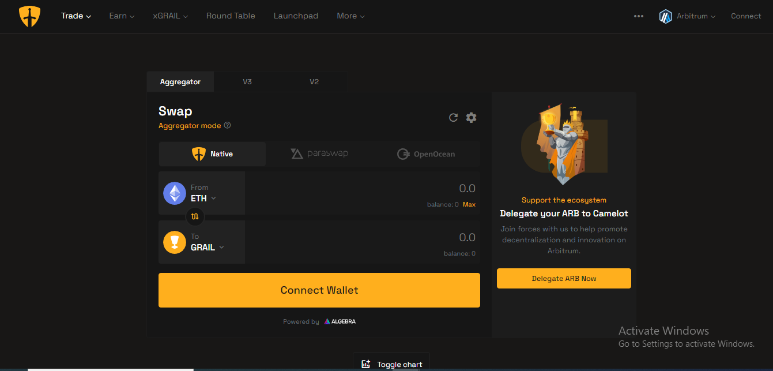This screenshot has height=371, width=773.
Task: Click the ETH token icon
Action: click(x=175, y=193)
